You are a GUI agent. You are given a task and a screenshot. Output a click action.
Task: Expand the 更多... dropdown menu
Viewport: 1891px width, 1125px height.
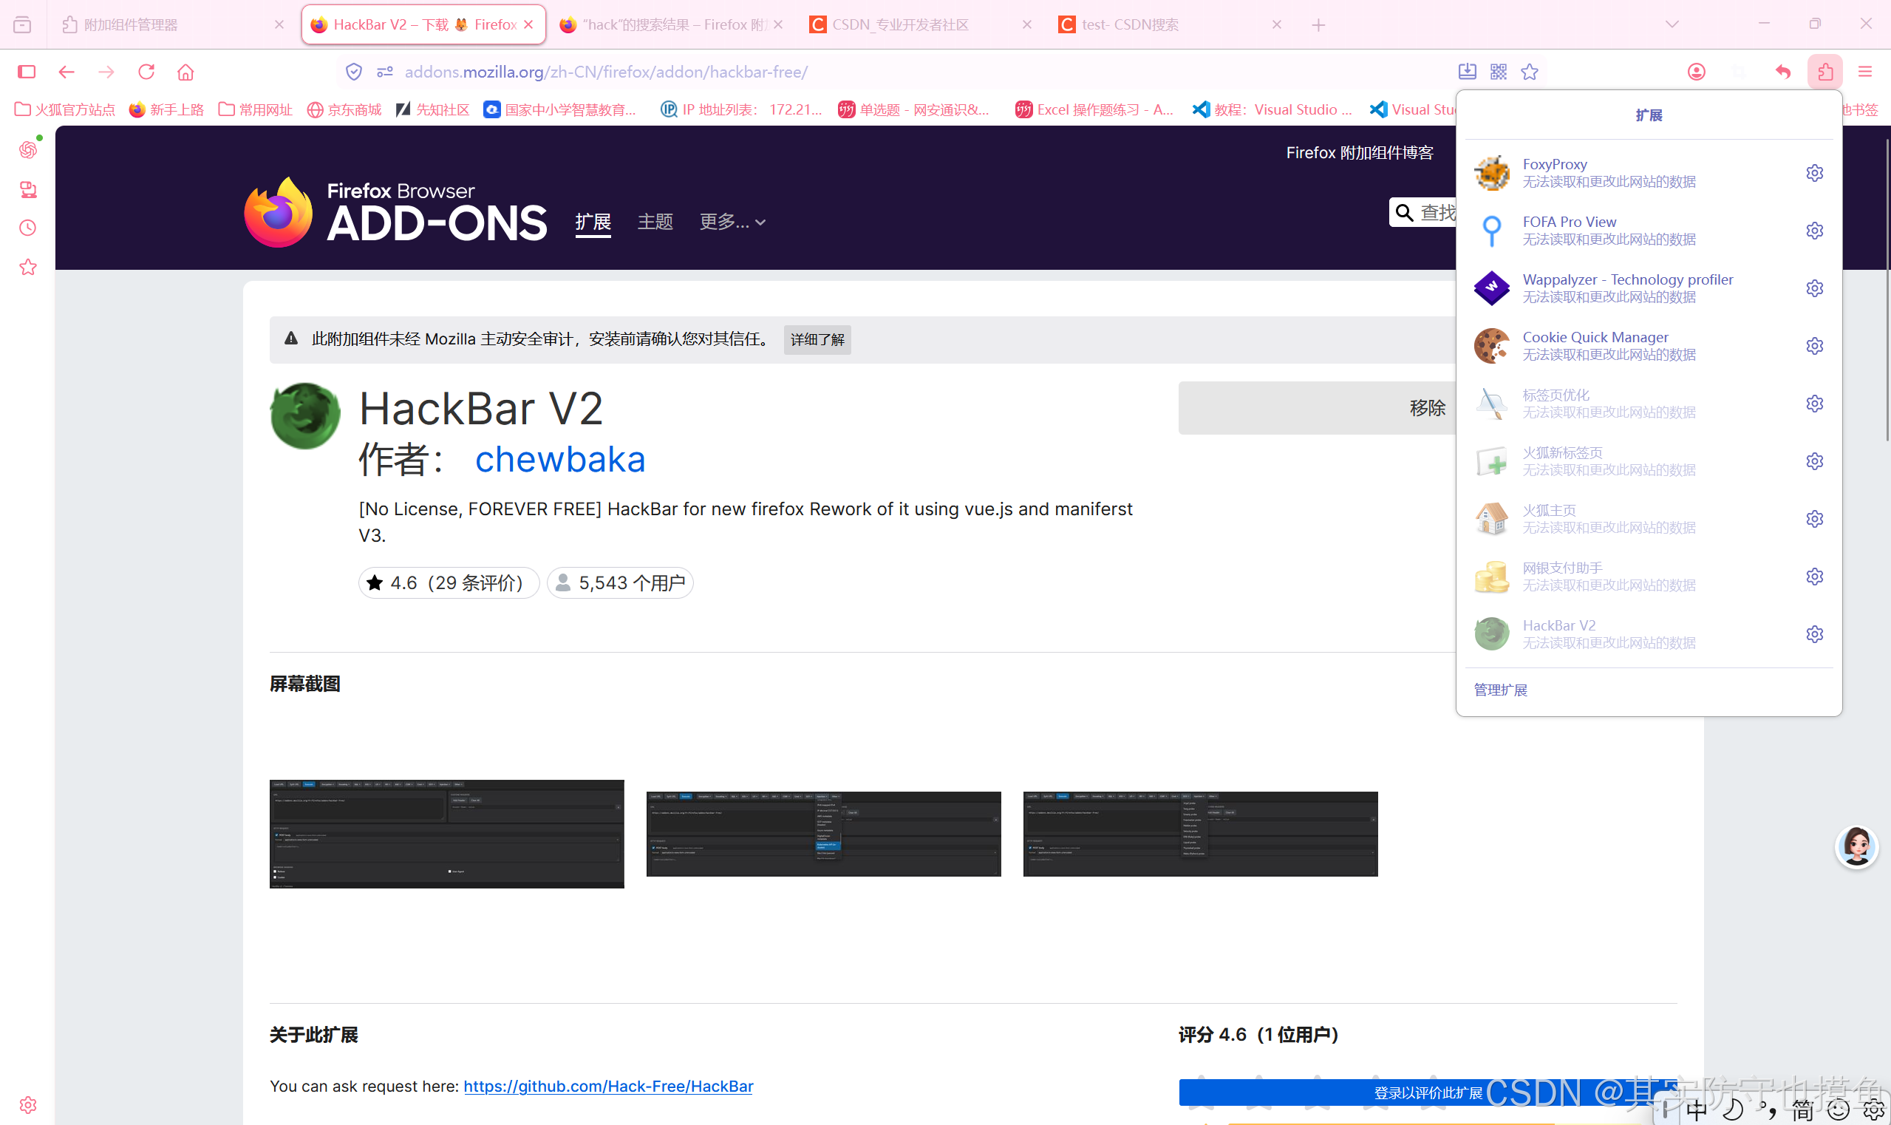pos(732,221)
